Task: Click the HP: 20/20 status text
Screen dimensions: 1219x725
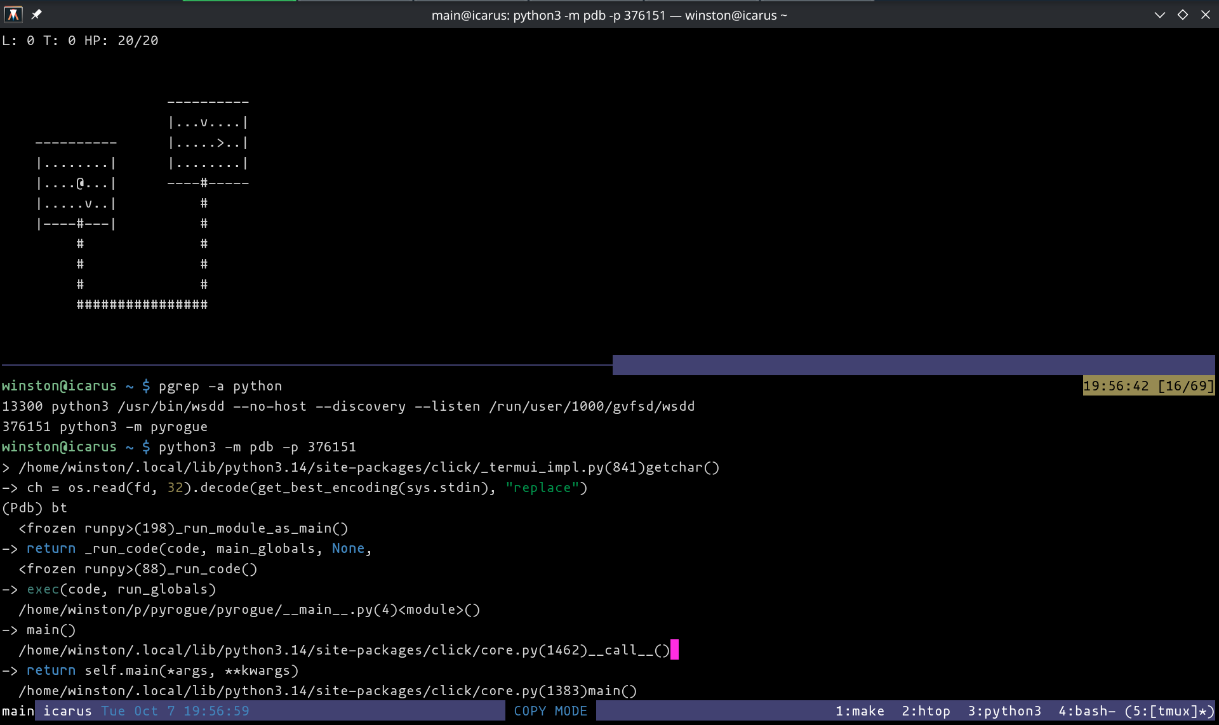Action: pyautogui.click(x=121, y=41)
